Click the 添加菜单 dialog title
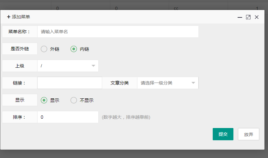268x158 pixels. tap(18, 17)
